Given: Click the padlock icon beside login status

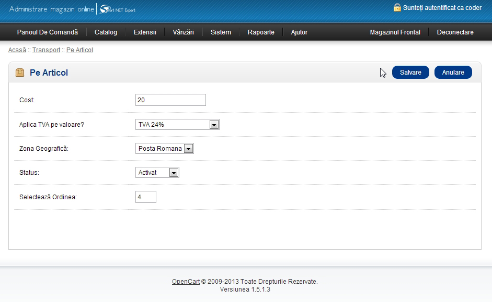Looking at the screenshot, I should (397, 8).
